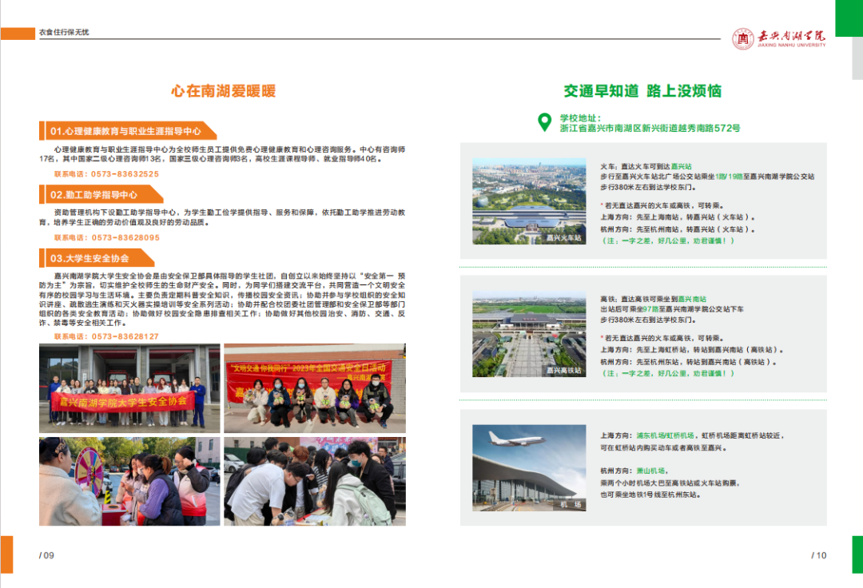The height and width of the screenshot is (588, 863).
Task: Open photo of students crowding around a table
Action: coord(315,481)
